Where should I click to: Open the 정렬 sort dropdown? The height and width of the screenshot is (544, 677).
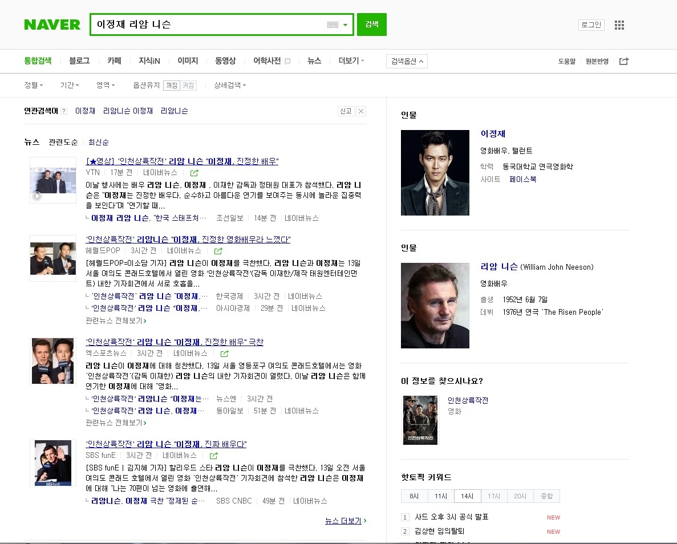pyautogui.click(x=34, y=85)
